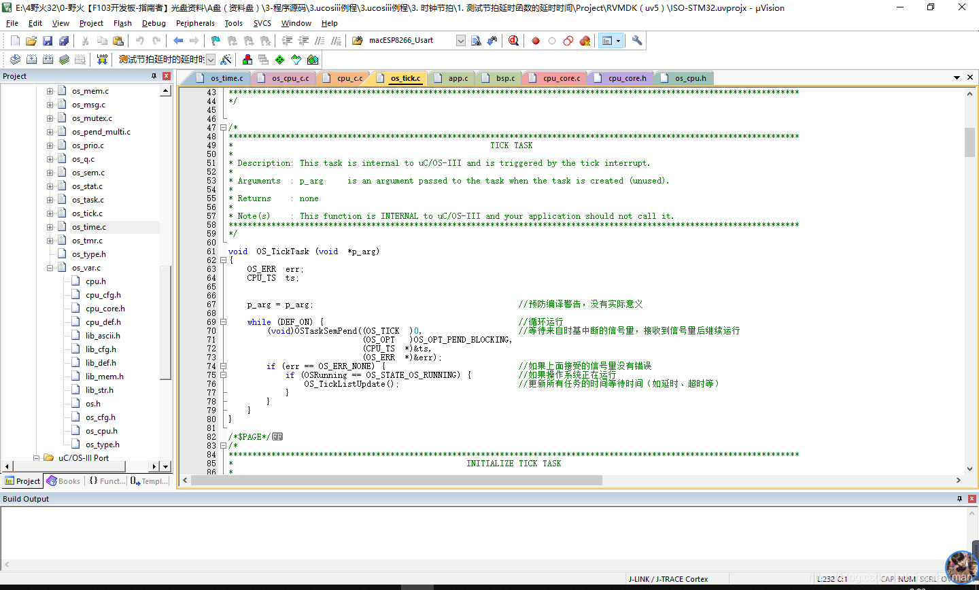Click the Batch Build icon
The height and width of the screenshot is (590, 979).
pyautogui.click(x=64, y=60)
